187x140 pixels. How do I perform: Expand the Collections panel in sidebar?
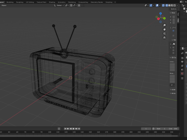(173, 89)
